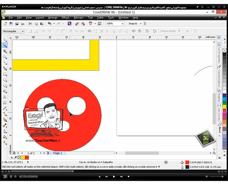Open the Transformations docker tab
Screen dimensions: 228x185
219,76
